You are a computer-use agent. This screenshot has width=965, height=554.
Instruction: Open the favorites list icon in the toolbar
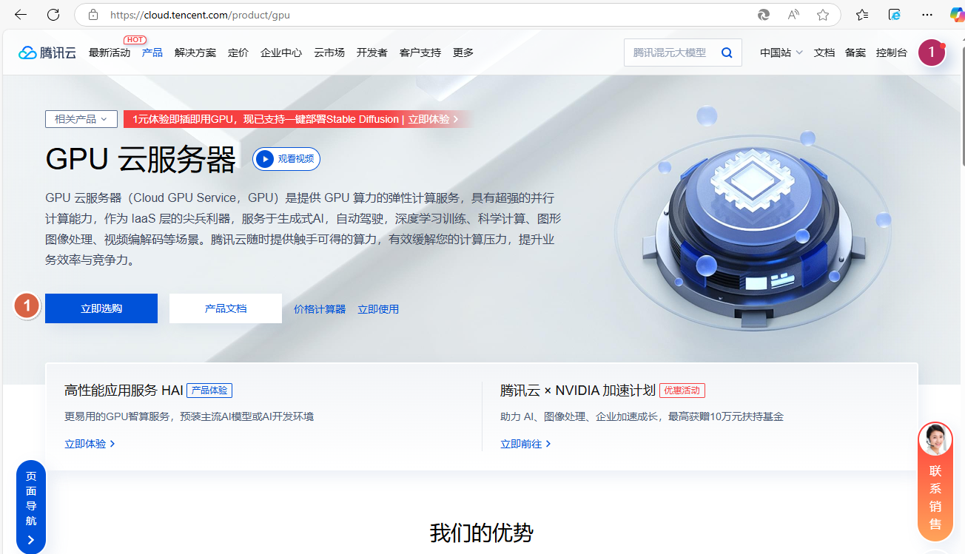862,15
